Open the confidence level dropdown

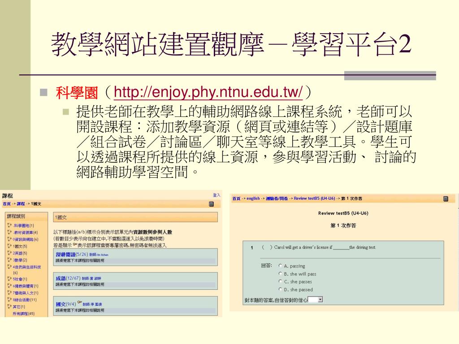315,300
